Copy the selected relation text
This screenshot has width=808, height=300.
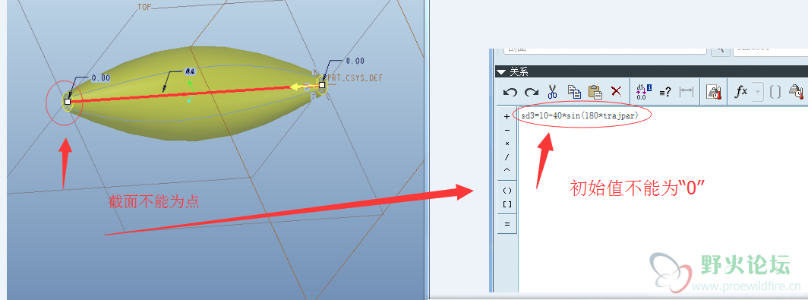pyautogui.click(x=574, y=92)
